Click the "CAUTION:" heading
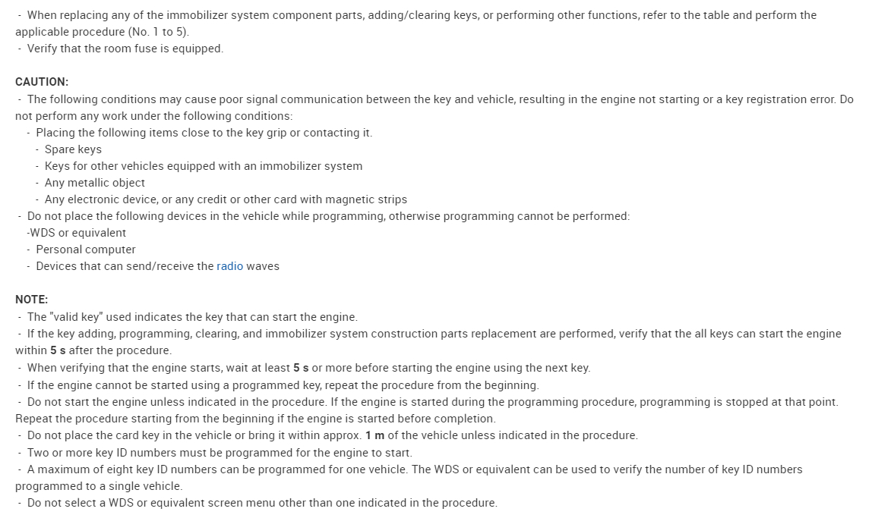The height and width of the screenshot is (518, 894). [x=42, y=82]
